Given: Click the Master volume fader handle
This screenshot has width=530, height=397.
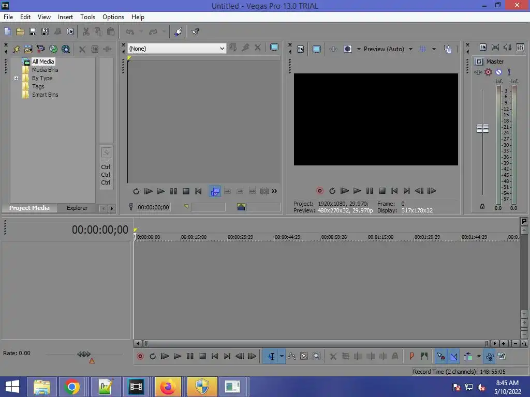Looking at the screenshot, I should (x=482, y=128).
